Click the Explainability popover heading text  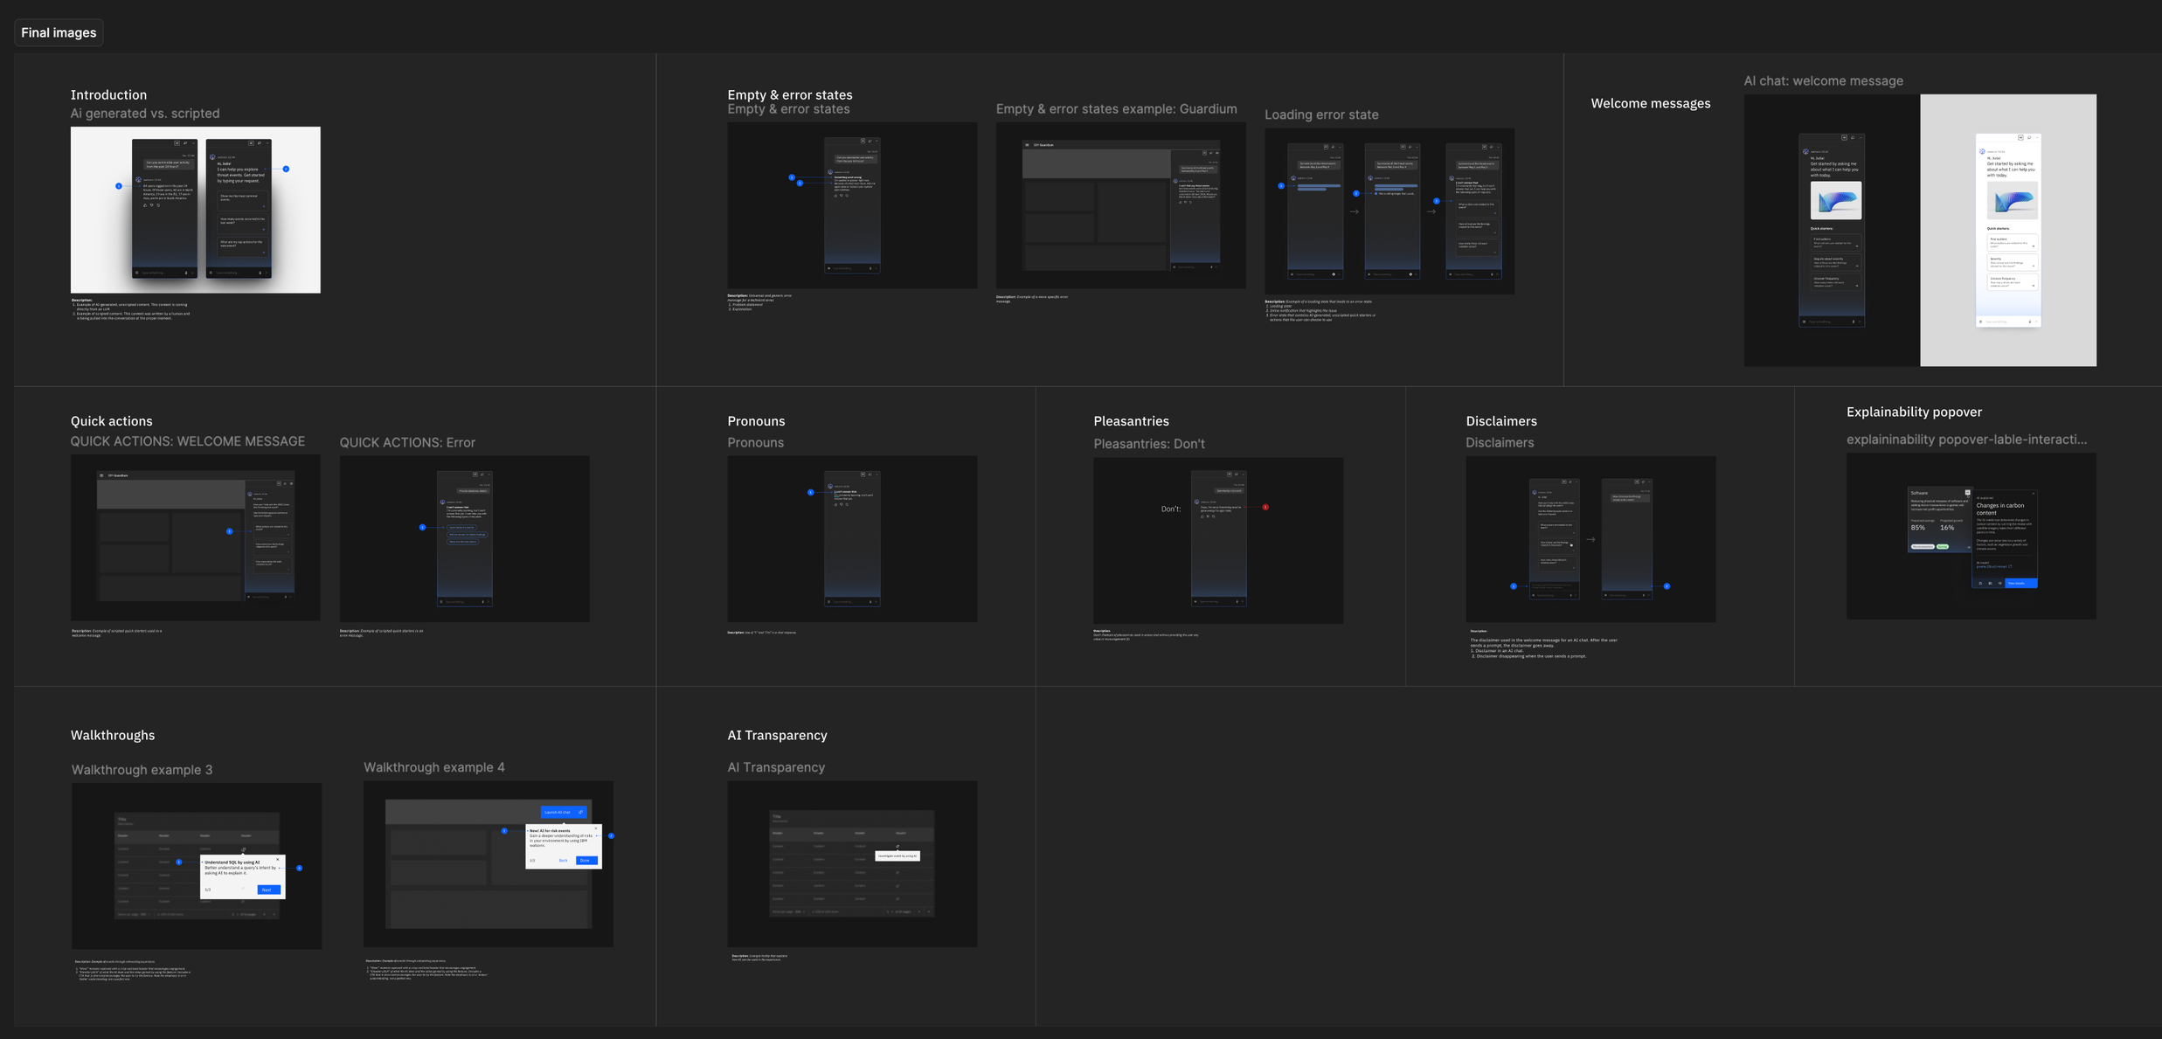pyautogui.click(x=1913, y=412)
